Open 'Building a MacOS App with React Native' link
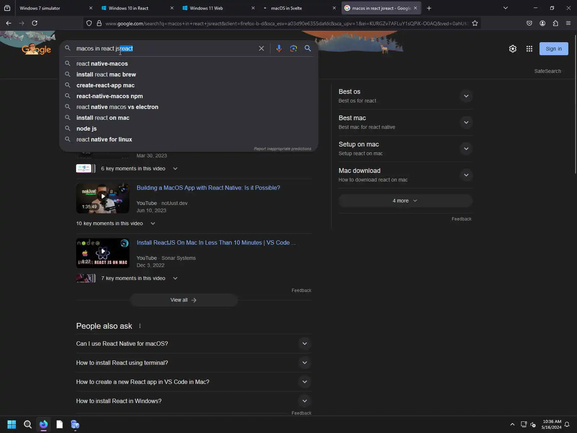This screenshot has height=433, width=577. 208,188
